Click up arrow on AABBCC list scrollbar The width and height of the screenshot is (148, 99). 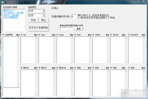coord(108,38)
